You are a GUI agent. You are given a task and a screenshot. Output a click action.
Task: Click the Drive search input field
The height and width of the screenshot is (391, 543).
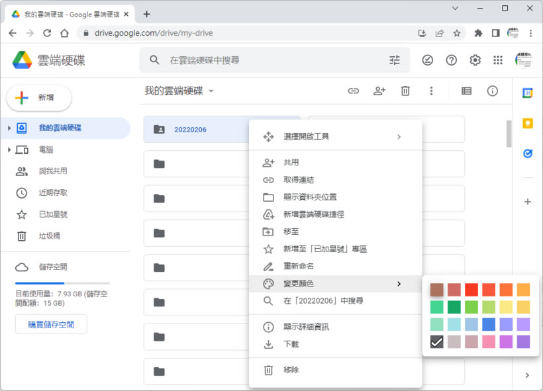tap(271, 60)
